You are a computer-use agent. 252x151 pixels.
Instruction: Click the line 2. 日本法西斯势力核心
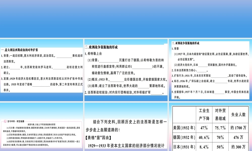tap(190, 70)
